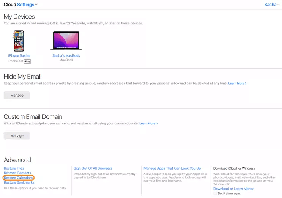Click the Sasha's MacBook laptop image
This screenshot has height=198, width=282.
[66, 41]
